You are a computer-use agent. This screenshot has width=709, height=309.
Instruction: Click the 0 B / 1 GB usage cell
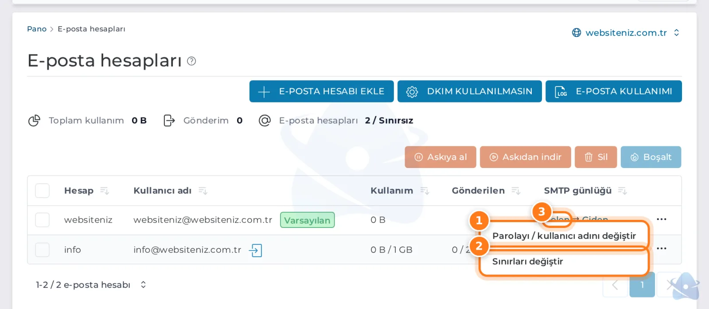click(391, 250)
